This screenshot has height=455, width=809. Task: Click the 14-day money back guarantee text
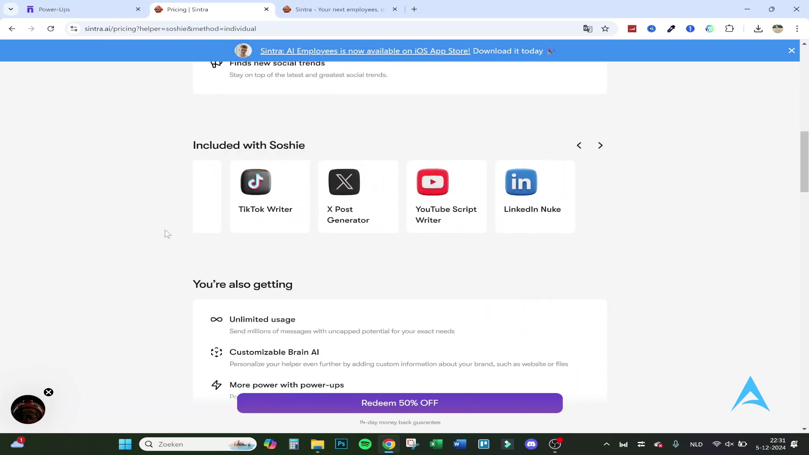click(400, 422)
